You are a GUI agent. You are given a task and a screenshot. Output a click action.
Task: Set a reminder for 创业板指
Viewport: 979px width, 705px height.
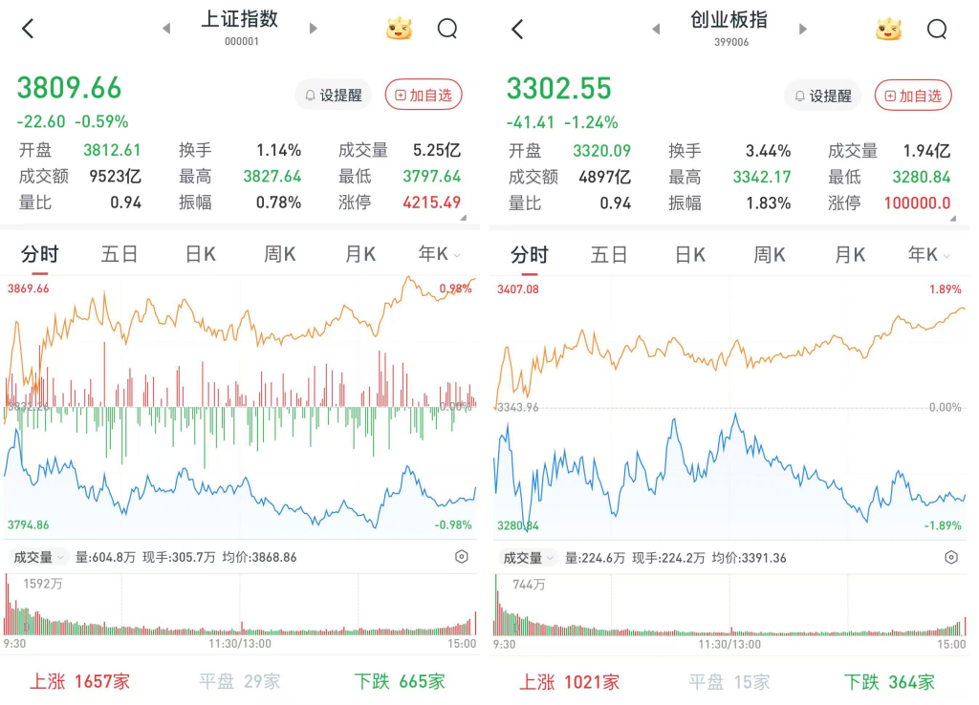pyautogui.click(x=823, y=96)
